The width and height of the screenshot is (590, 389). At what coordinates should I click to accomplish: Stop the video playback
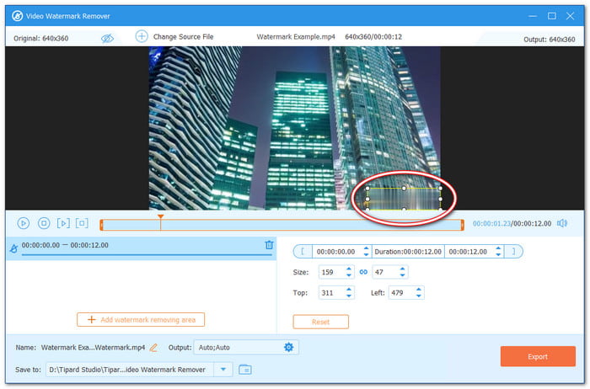pyautogui.click(x=44, y=223)
